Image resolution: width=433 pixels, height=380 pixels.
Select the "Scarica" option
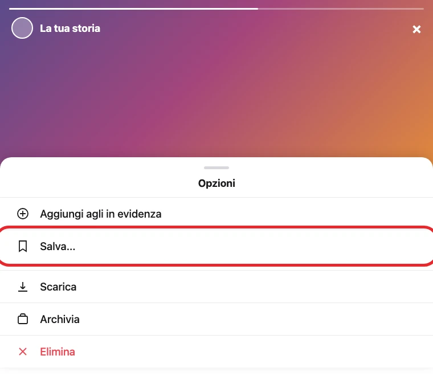[x=217, y=287]
